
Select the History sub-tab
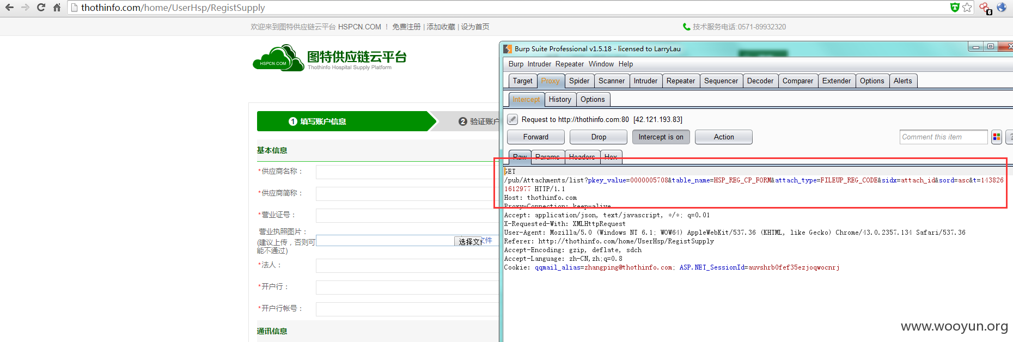tap(560, 100)
